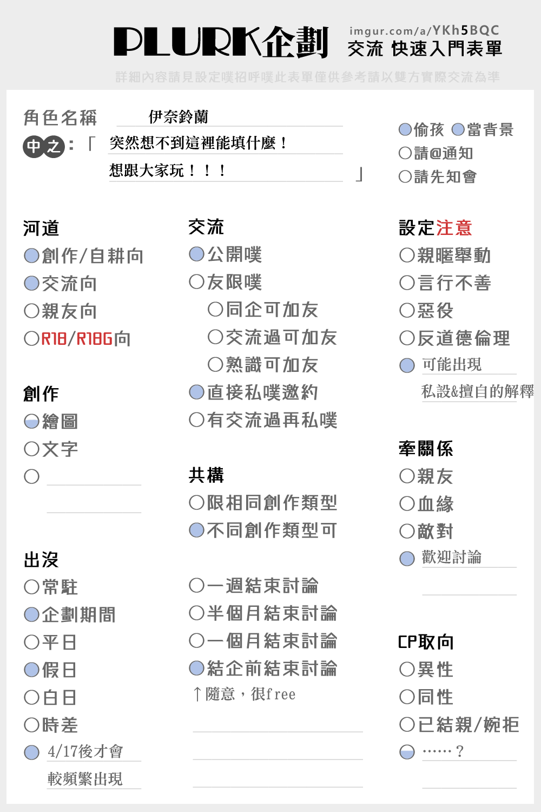
Task: Click the PLURK企劃 logo
Action: pos(221,42)
